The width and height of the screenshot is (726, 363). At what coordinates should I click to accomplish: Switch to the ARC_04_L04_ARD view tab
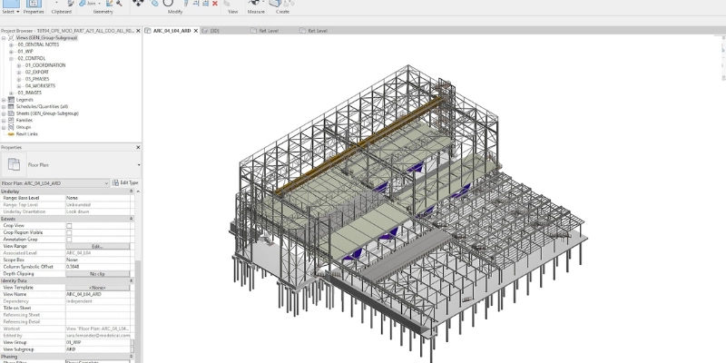[x=172, y=31]
